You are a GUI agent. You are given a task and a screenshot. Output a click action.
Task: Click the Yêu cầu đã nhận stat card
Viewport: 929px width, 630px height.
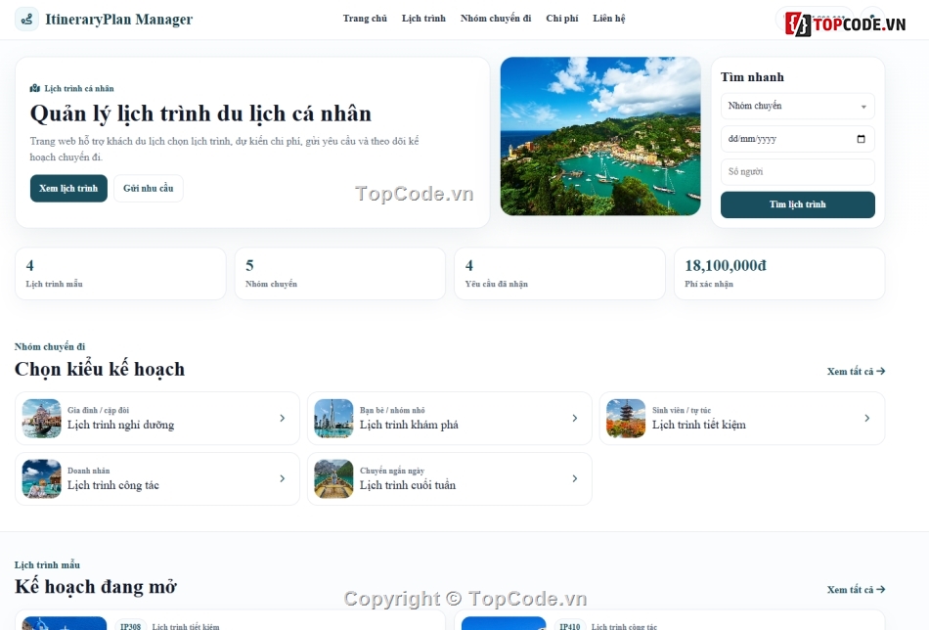pos(560,274)
